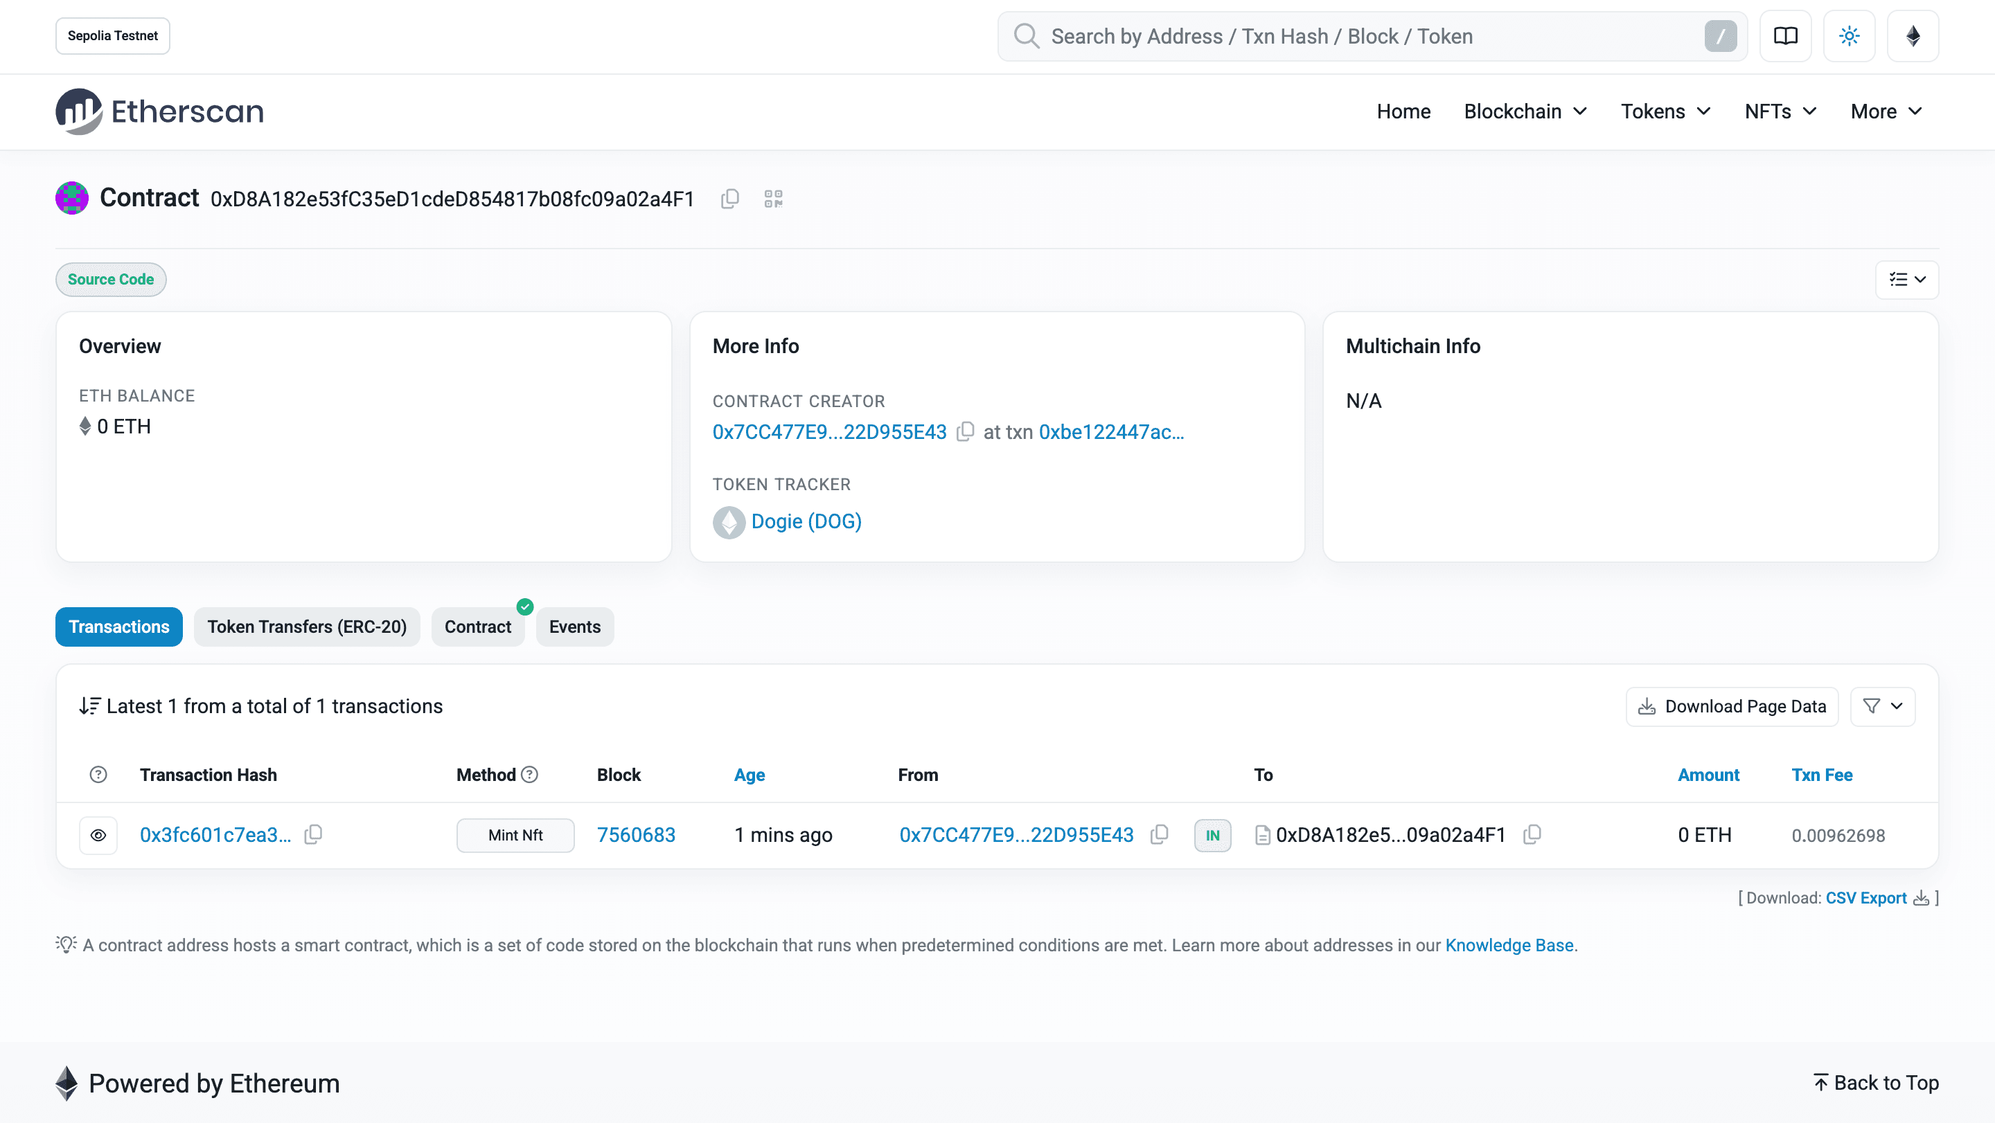Click the 0xD8A182e5...09a02a4F1 To address text
Screen dimensions: 1995x1123
(1391, 835)
